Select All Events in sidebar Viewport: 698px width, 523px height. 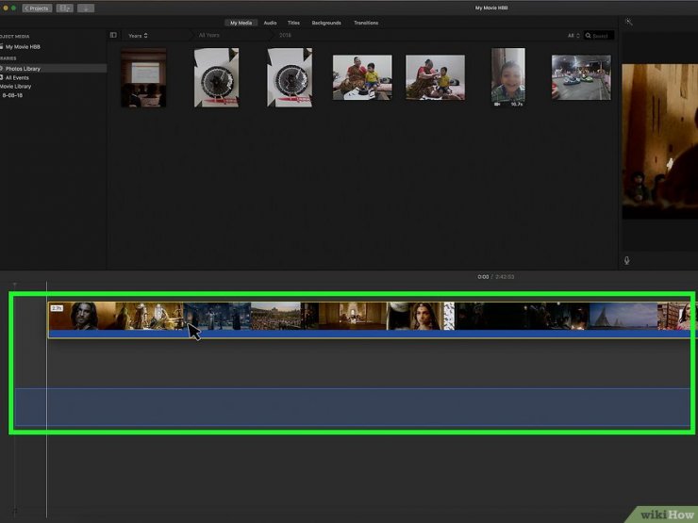pos(17,77)
